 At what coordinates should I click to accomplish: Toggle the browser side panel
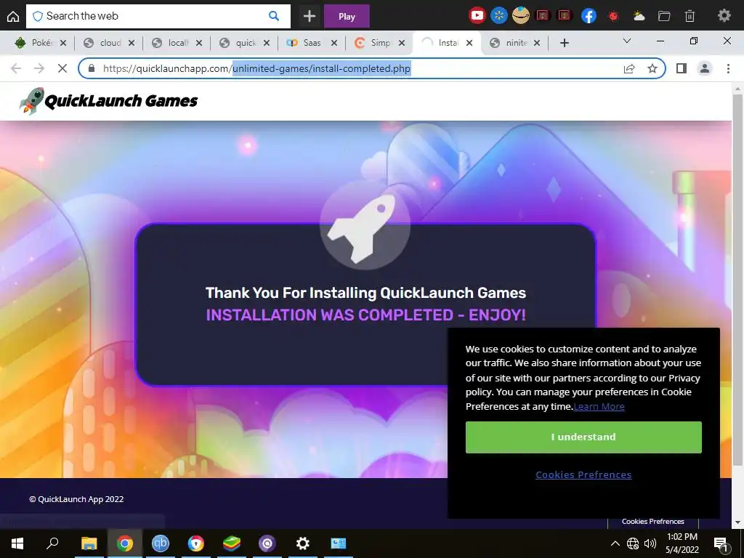point(682,68)
